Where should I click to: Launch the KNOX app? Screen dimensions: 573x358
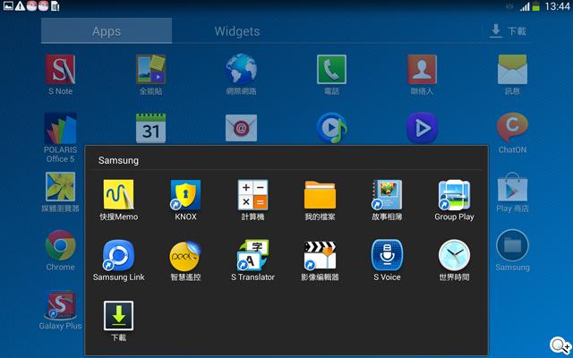[185, 195]
